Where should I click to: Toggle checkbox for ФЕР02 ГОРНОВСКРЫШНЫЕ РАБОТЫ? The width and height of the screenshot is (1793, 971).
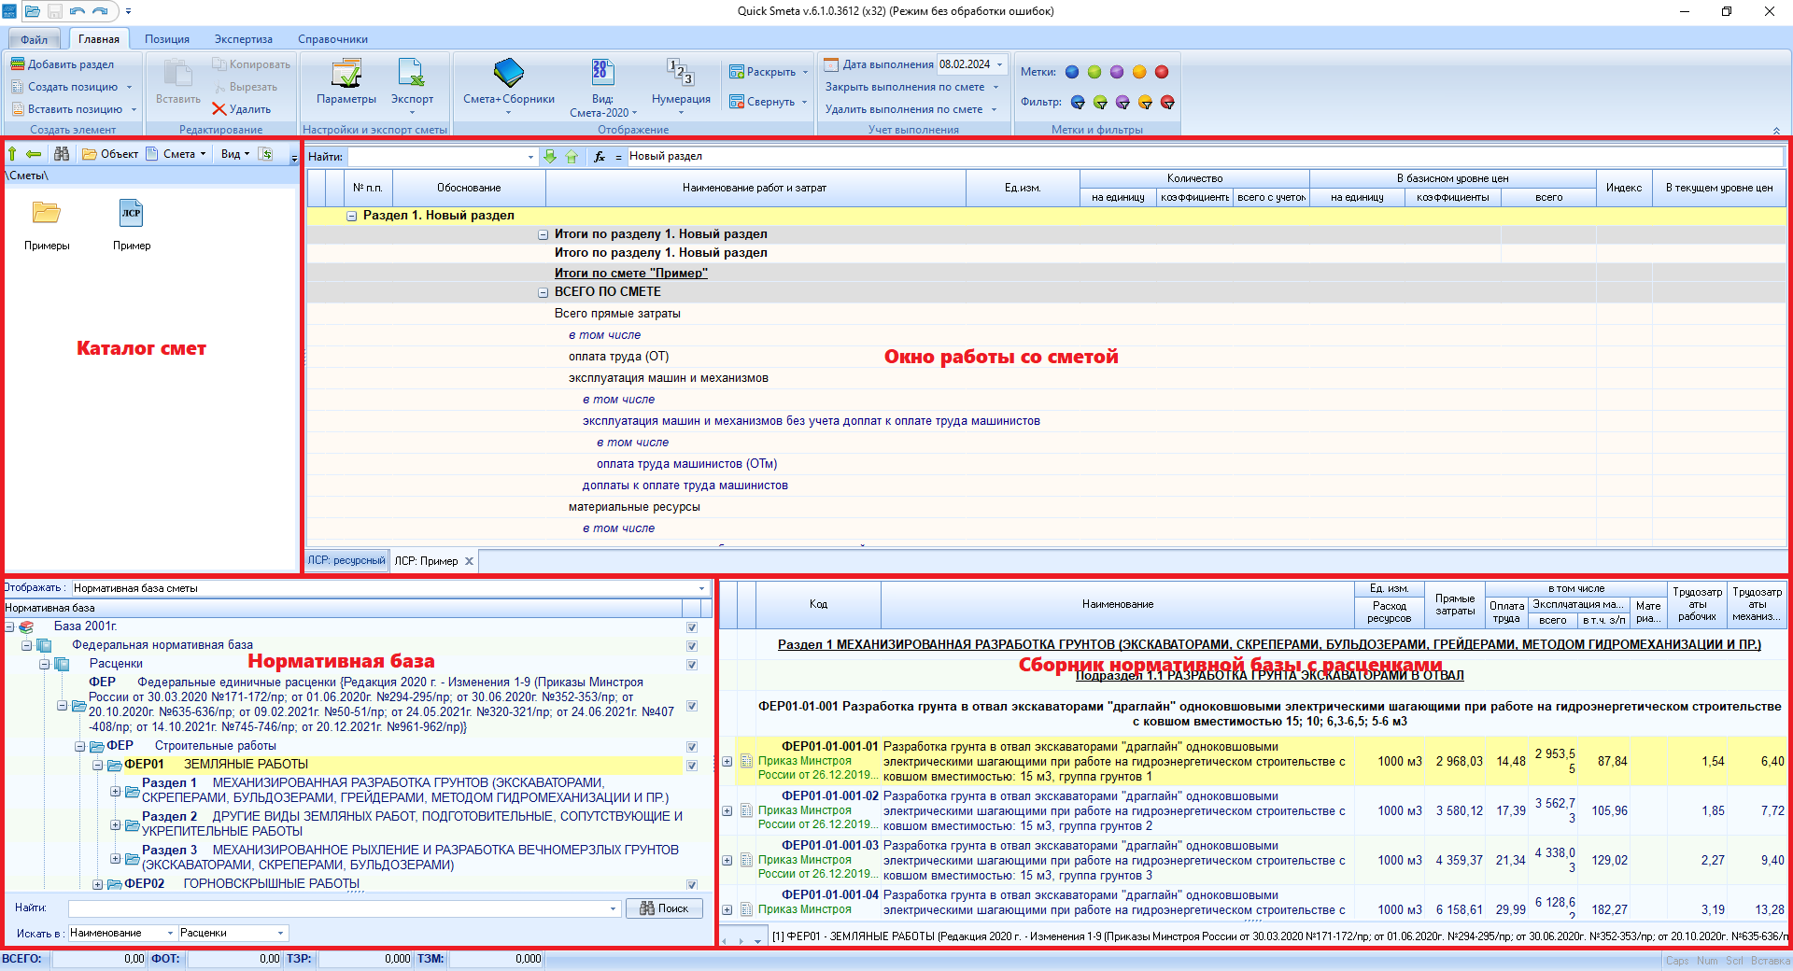click(692, 885)
